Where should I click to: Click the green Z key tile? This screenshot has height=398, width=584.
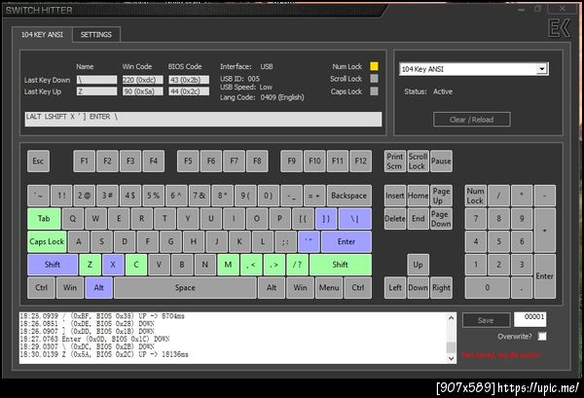click(90, 265)
